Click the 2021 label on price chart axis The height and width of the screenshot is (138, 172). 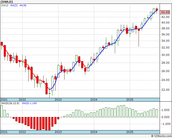4,100
